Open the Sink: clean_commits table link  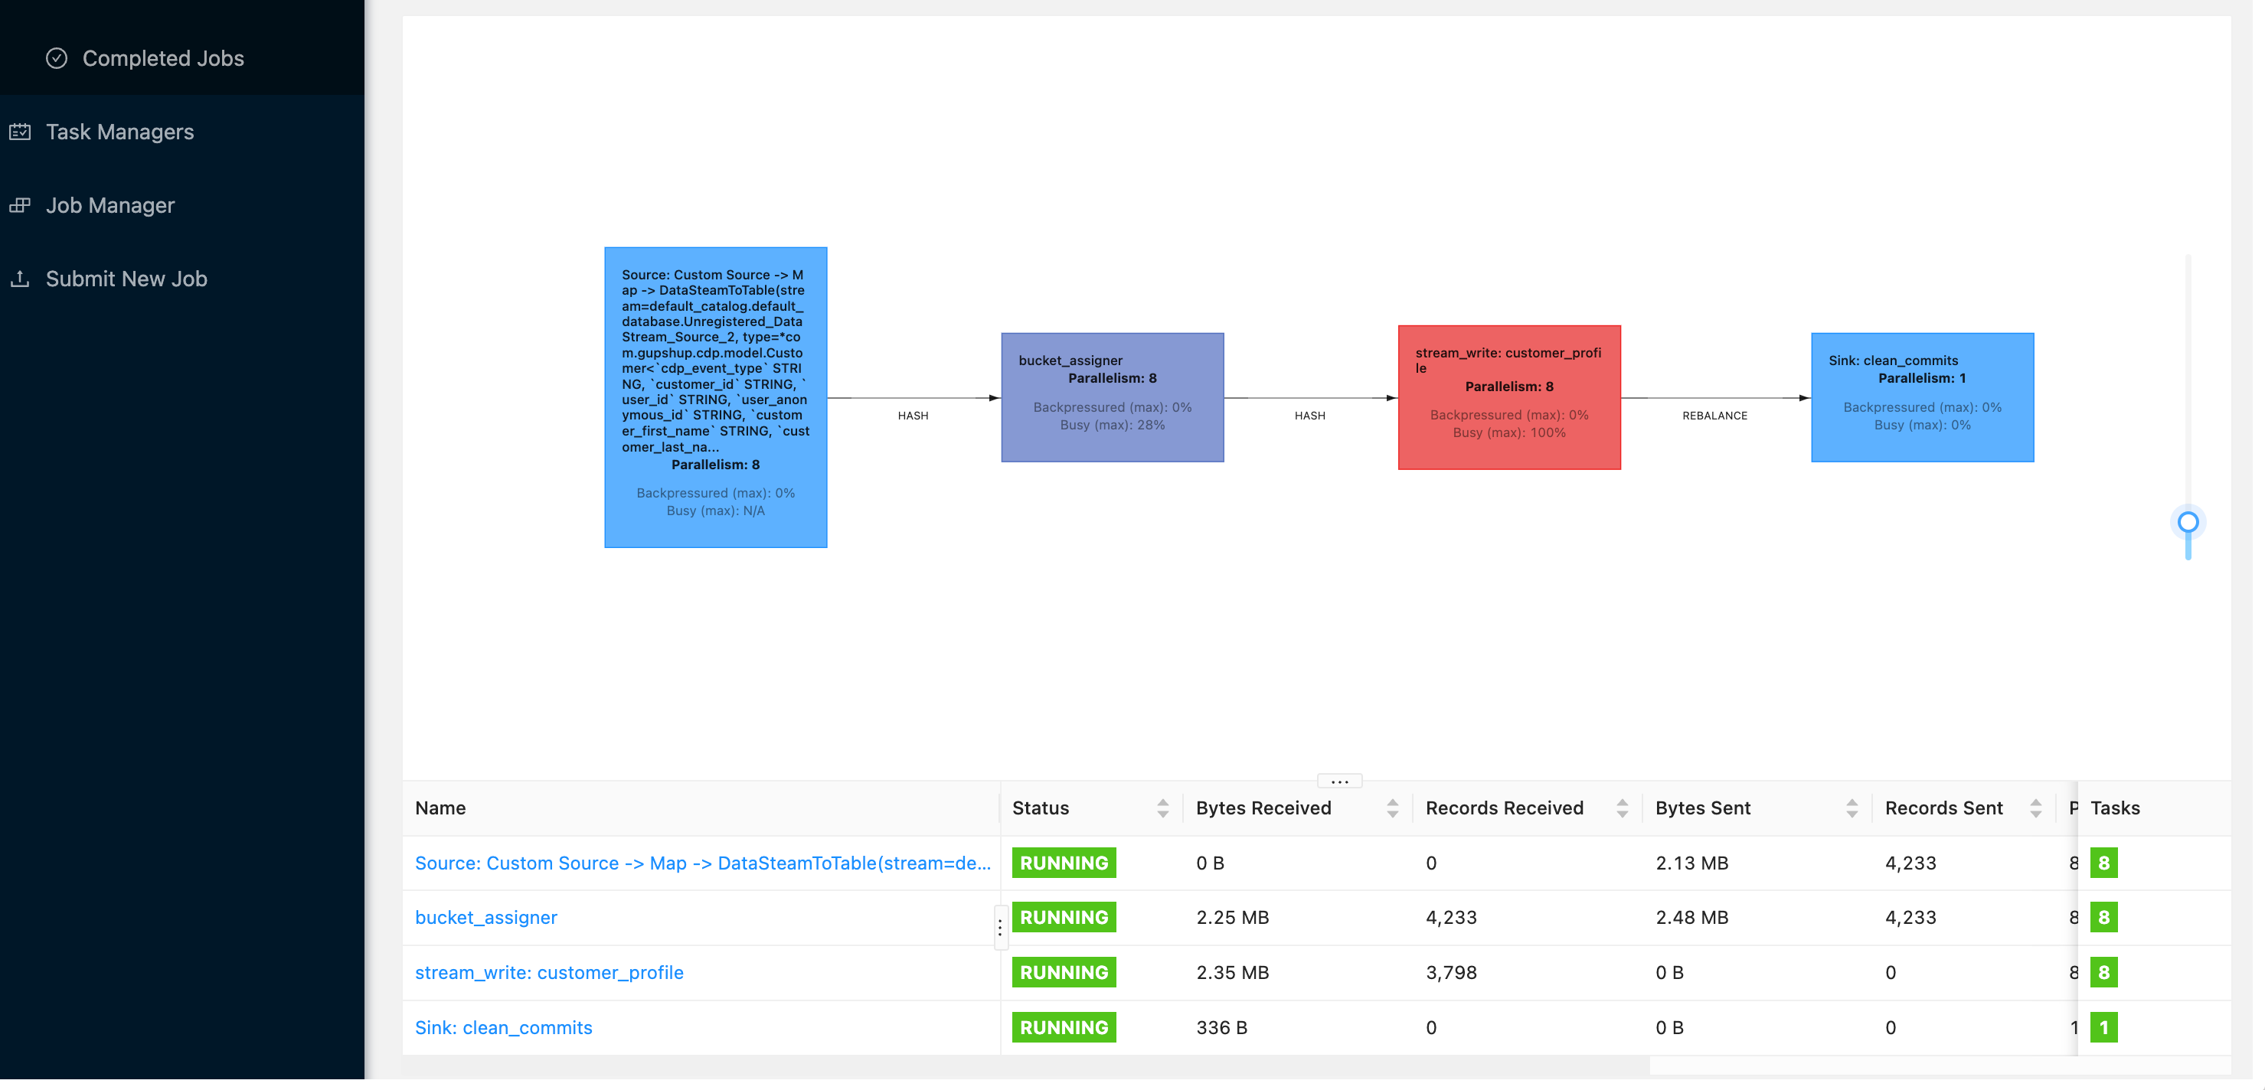click(503, 1026)
